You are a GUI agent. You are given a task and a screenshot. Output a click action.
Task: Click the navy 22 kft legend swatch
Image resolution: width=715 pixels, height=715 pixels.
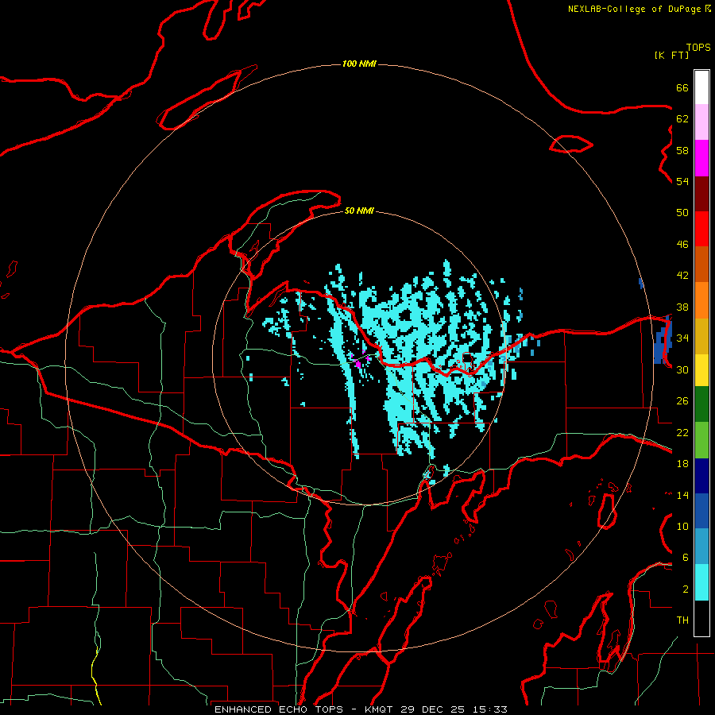pos(701,476)
